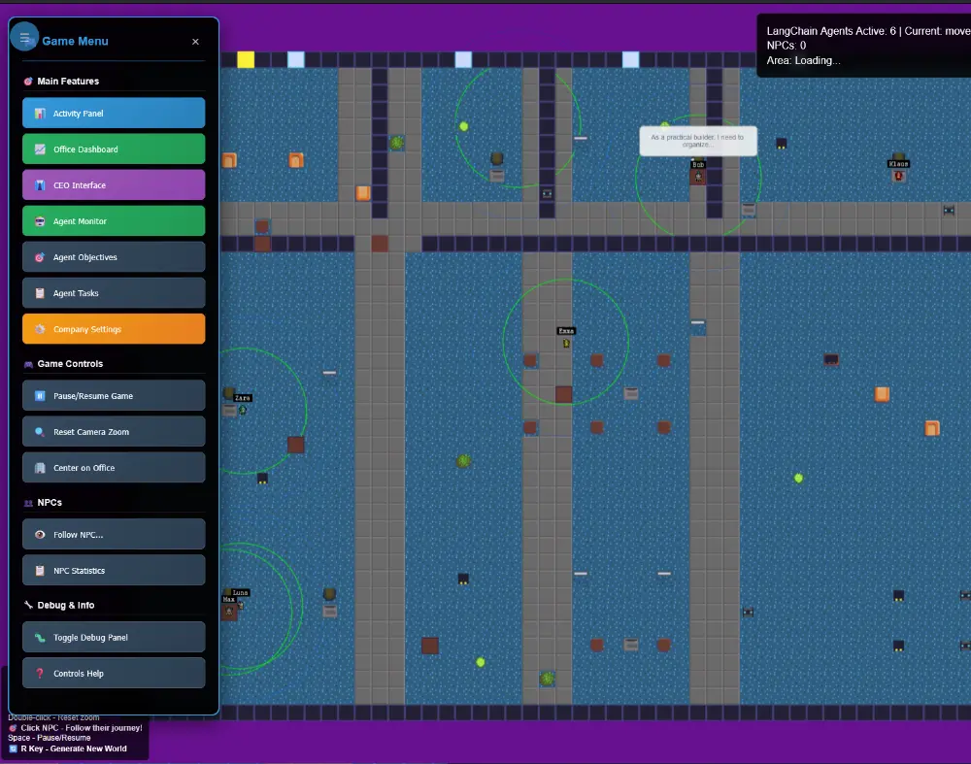Show NPC Statistics
Image resolution: width=971 pixels, height=764 pixels.
pos(114,570)
